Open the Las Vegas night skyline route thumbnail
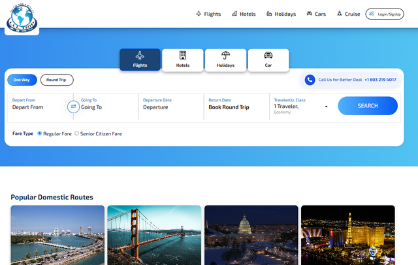Image resolution: width=418 pixels, height=265 pixels. [x=348, y=235]
